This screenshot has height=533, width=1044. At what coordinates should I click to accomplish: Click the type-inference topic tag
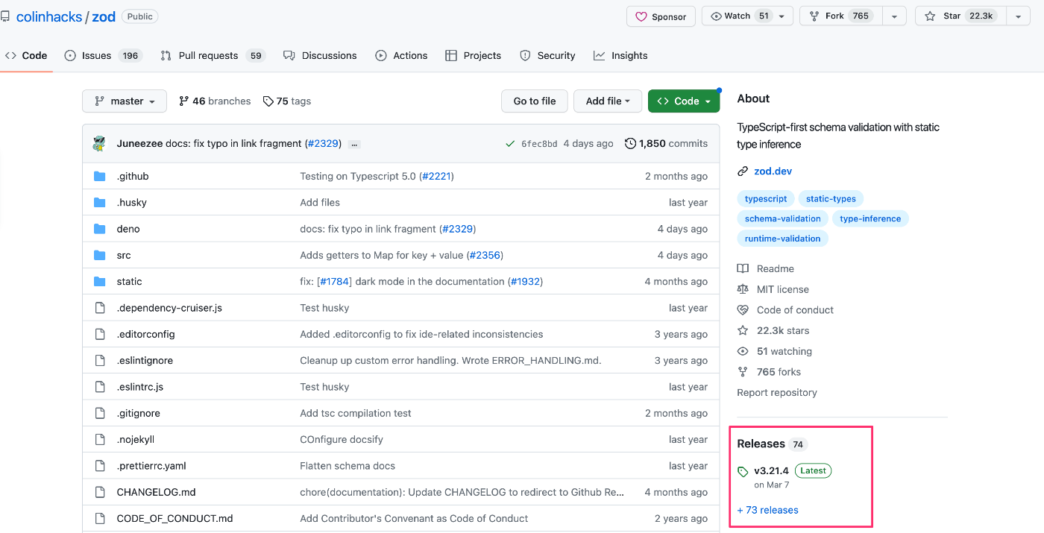click(870, 219)
